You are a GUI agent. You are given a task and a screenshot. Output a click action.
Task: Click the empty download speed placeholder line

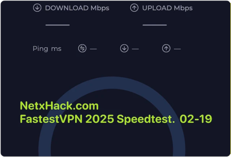(58, 25)
